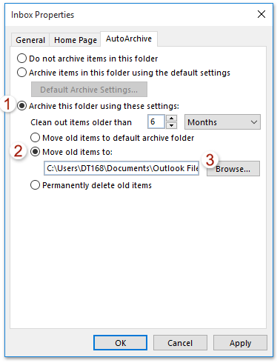The height and width of the screenshot is (363, 280).
Task: Switch to the General tab
Action: tap(30, 40)
